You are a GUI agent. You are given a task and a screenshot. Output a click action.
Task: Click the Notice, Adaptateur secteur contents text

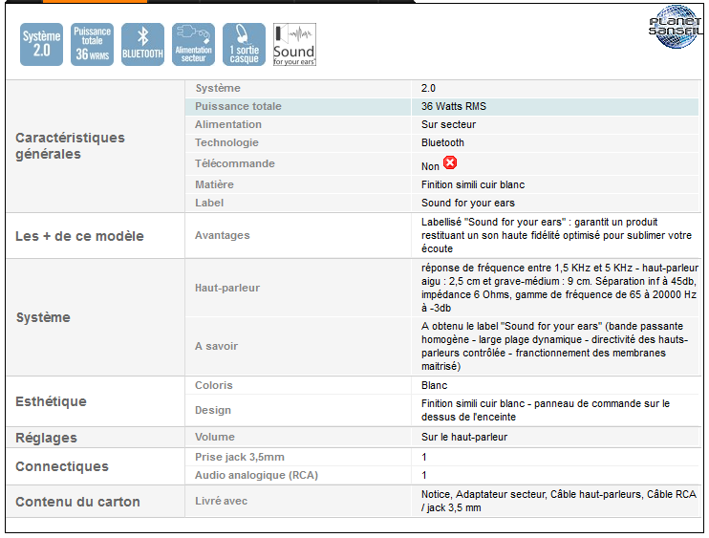(x=558, y=501)
